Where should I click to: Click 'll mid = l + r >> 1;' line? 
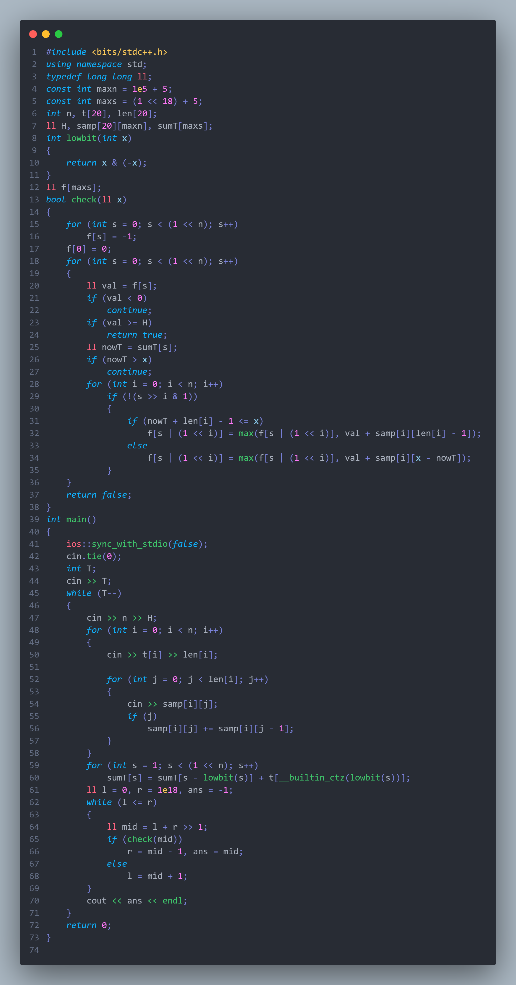click(x=157, y=827)
